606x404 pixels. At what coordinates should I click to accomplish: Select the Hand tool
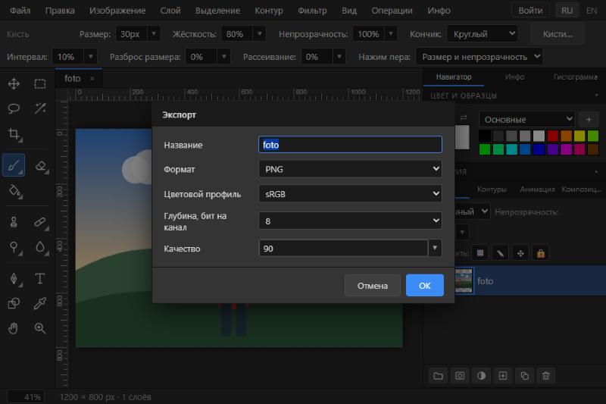click(13, 328)
